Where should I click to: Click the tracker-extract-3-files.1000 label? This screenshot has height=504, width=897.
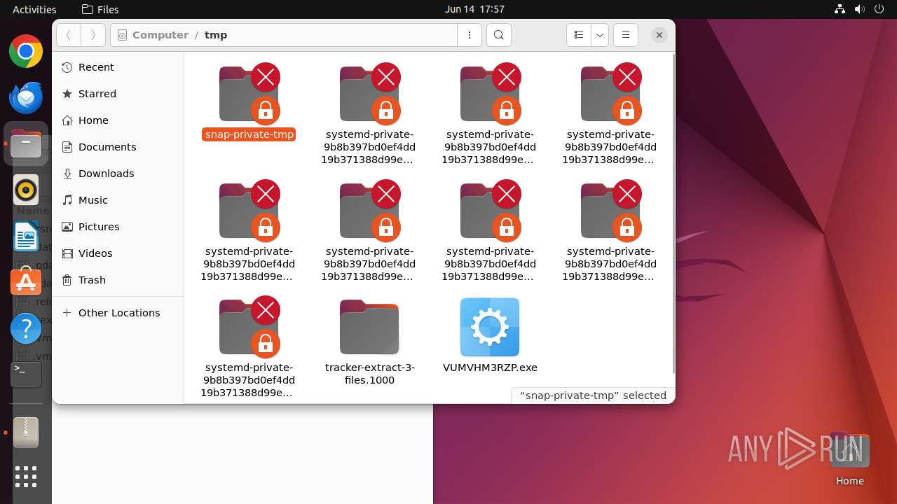point(369,374)
